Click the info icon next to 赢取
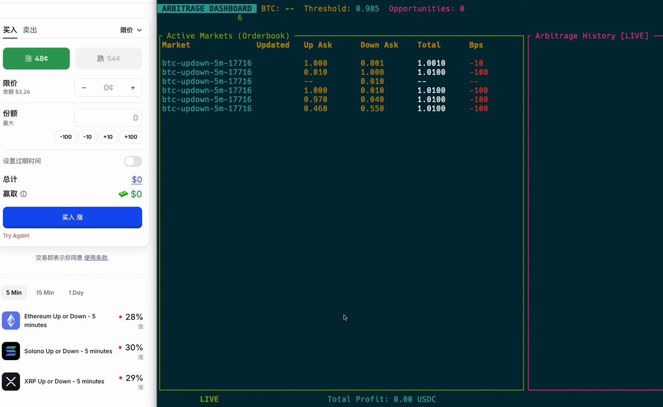 (x=23, y=194)
